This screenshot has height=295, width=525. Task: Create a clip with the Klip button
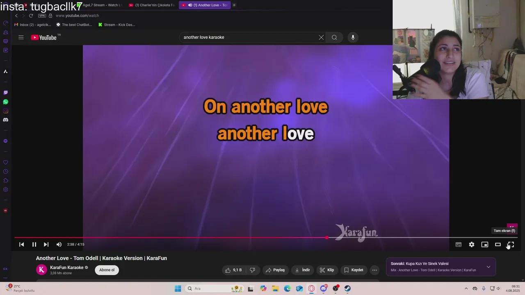pyautogui.click(x=327, y=270)
